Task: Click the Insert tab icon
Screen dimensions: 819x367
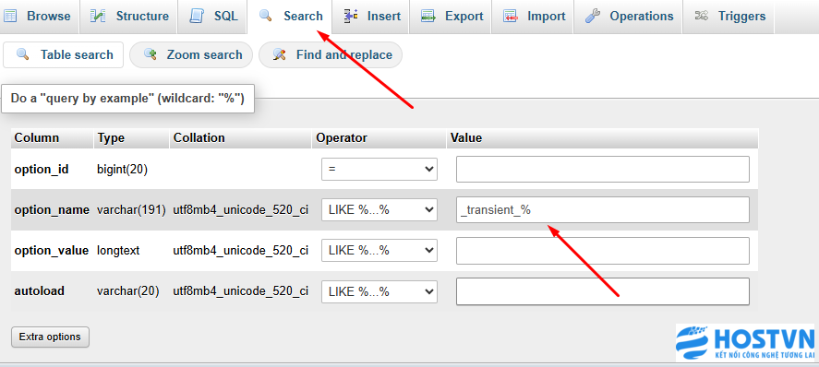Action: click(351, 17)
